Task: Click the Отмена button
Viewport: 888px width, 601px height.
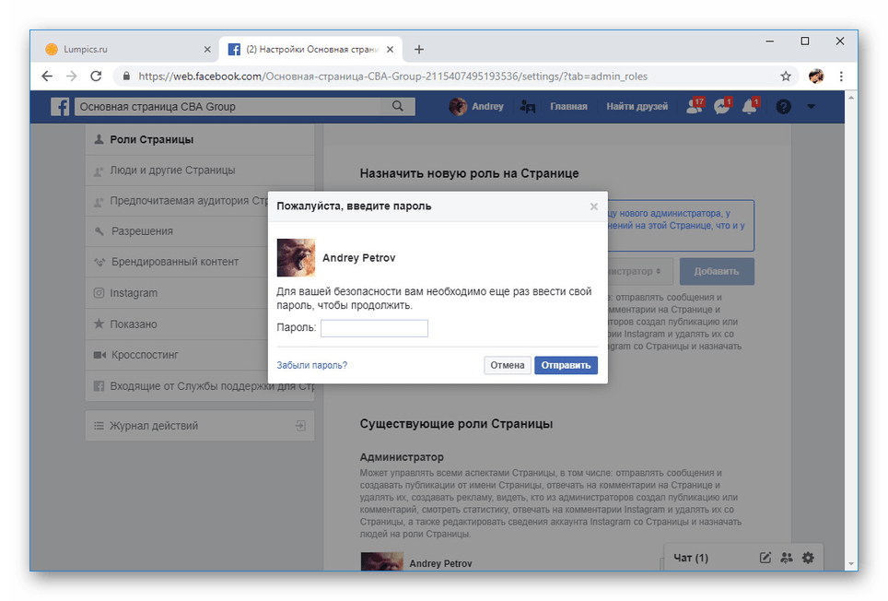Action: pyautogui.click(x=507, y=365)
